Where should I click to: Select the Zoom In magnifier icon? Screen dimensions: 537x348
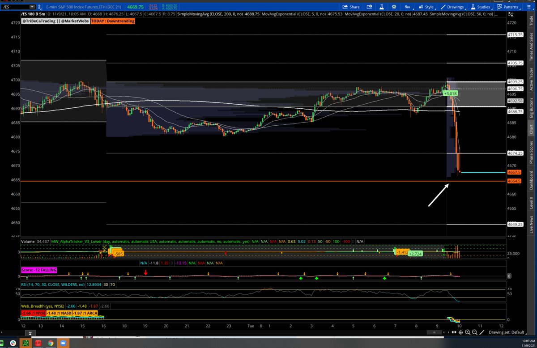tap(468, 332)
